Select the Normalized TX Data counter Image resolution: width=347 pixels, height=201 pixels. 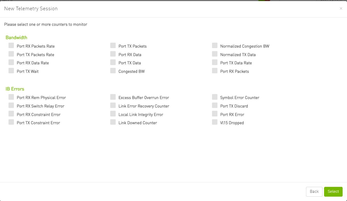pos(215,54)
